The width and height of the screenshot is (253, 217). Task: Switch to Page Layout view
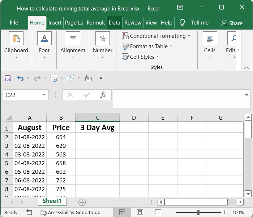140,212
